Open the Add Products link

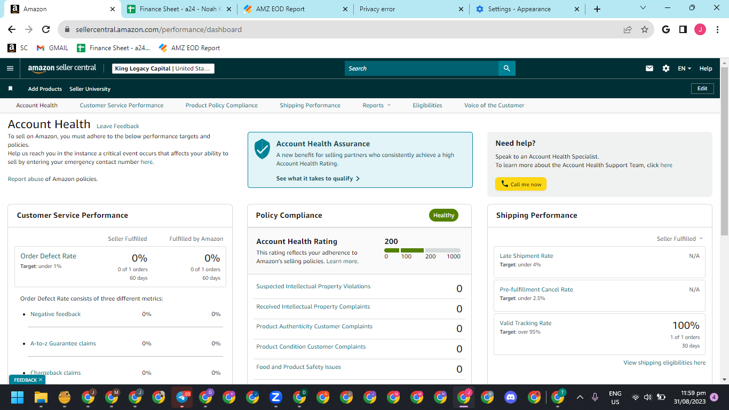click(45, 89)
